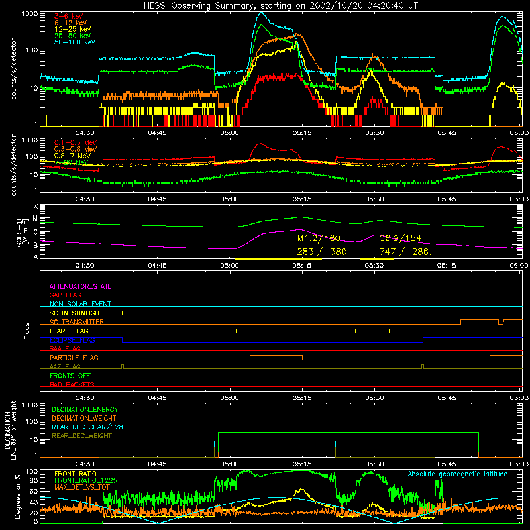The image size is (530, 530).
Task: Choose the 0.8-7 MeV legend label
Action: tap(72, 156)
